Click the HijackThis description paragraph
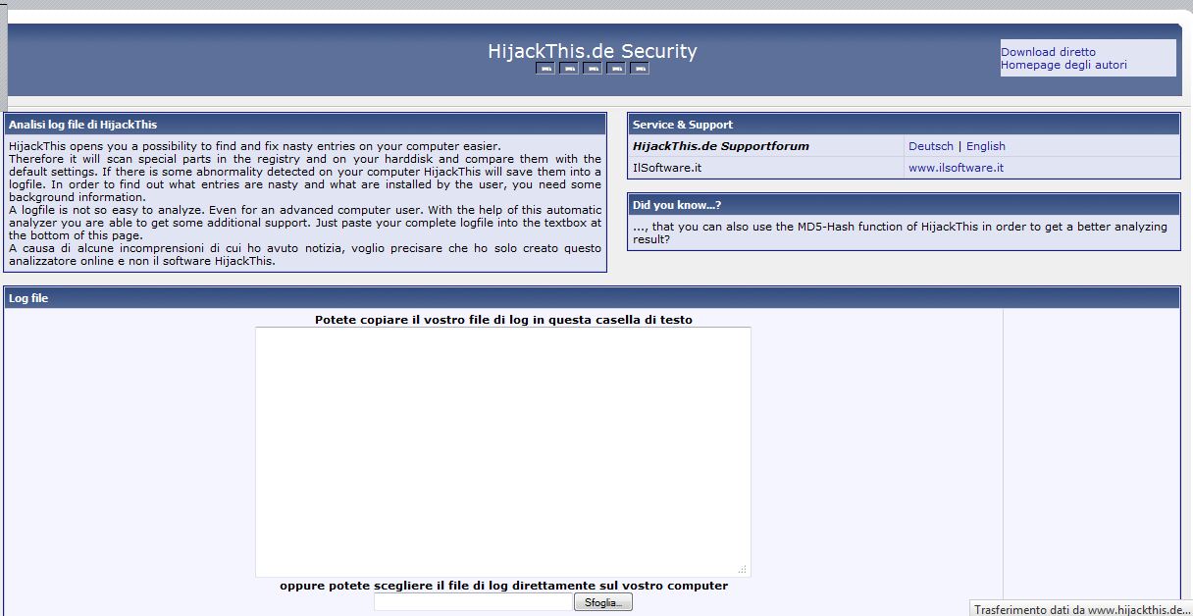Image resolution: width=1193 pixels, height=616 pixels. [305, 204]
